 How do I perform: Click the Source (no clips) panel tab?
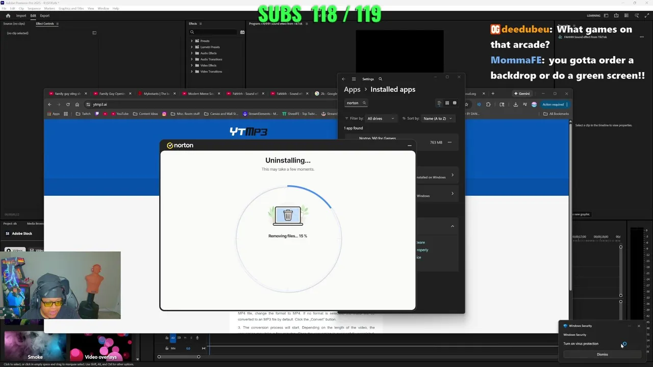[14, 23]
